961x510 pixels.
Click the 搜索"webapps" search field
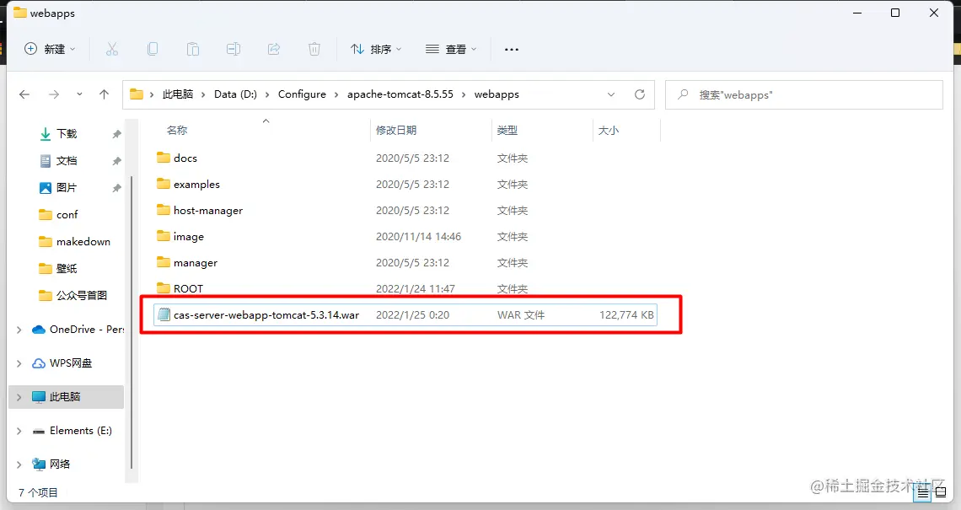pyautogui.click(x=804, y=95)
